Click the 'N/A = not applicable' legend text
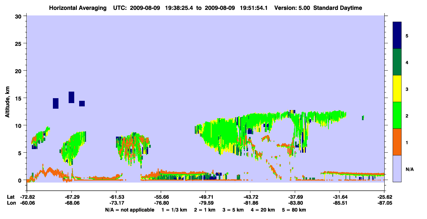 129,210
